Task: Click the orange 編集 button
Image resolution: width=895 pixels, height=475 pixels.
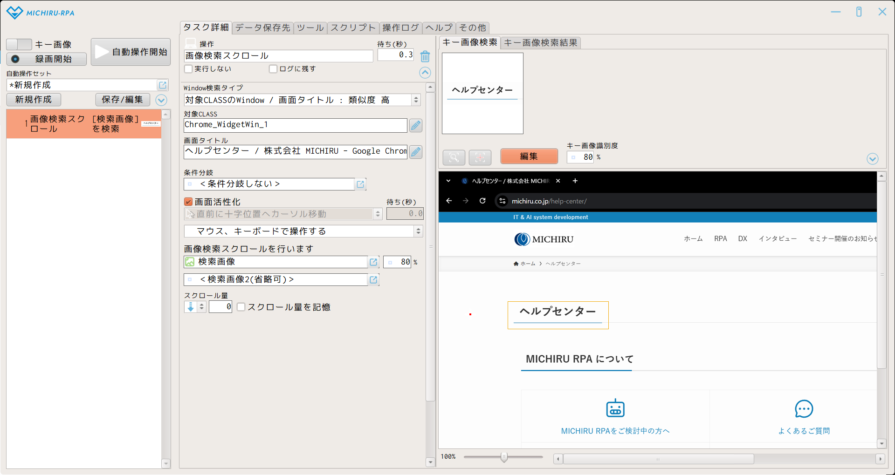Action: coord(529,156)
